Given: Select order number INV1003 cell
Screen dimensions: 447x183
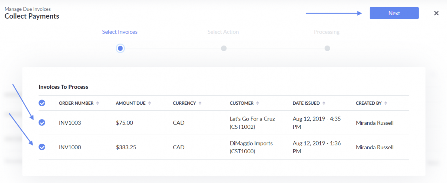Looking at the screenshot, I should coord(70,122).
